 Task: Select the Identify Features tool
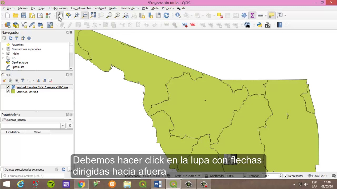(x=178, y=15)
